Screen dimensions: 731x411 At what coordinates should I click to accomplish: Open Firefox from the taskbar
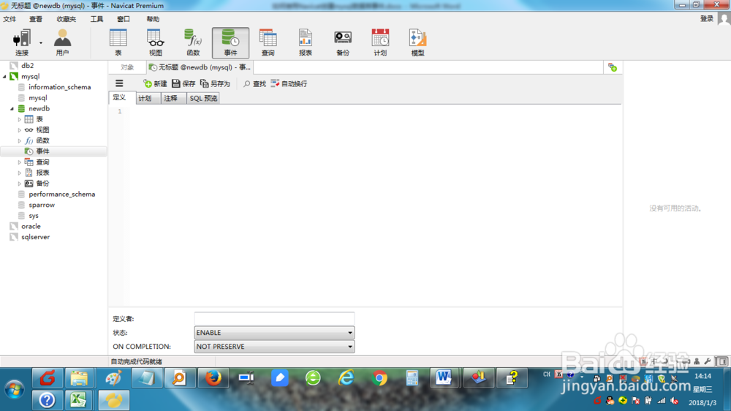tap(213, 378)
